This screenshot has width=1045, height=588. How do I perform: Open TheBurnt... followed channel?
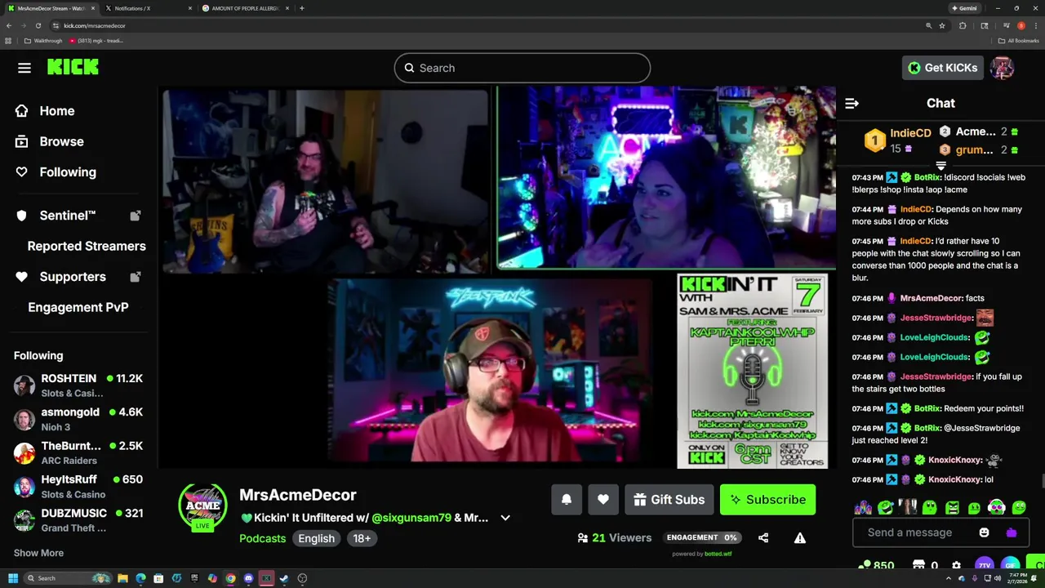point(78,452)
